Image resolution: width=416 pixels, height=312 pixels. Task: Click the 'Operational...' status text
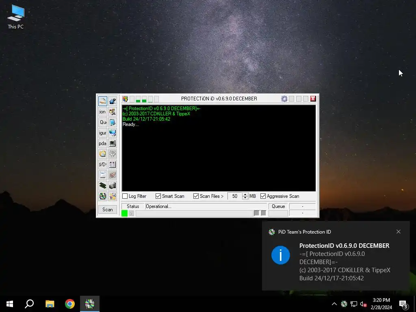click(x=159, y=206)
